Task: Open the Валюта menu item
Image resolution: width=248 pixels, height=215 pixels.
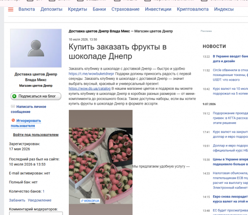Action: click(x=26, y=9)
